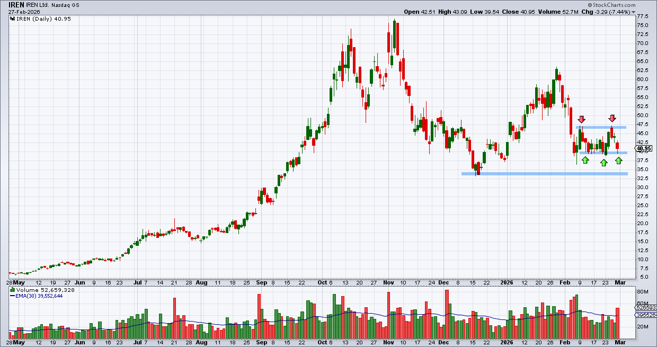The image size is (657, 347).
Task: Click the candlestick icon beside IREN (Daily)
Action: point(12,19)
